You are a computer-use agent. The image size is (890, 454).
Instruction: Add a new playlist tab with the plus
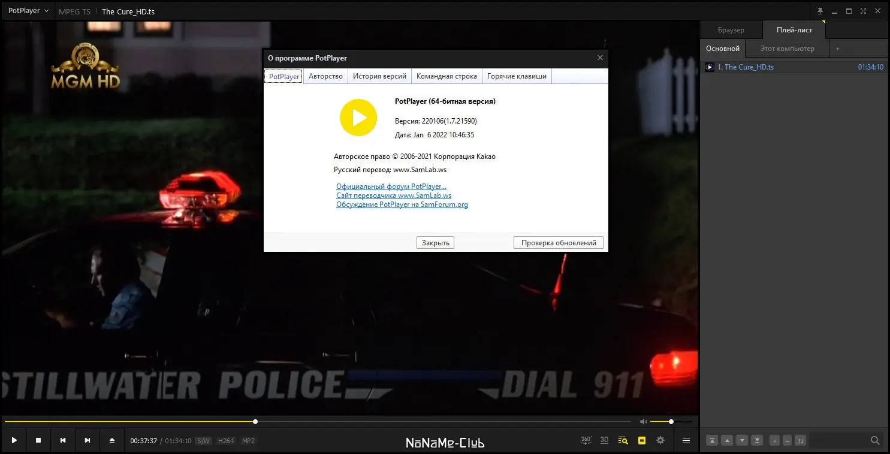click(x=838, y=49)
